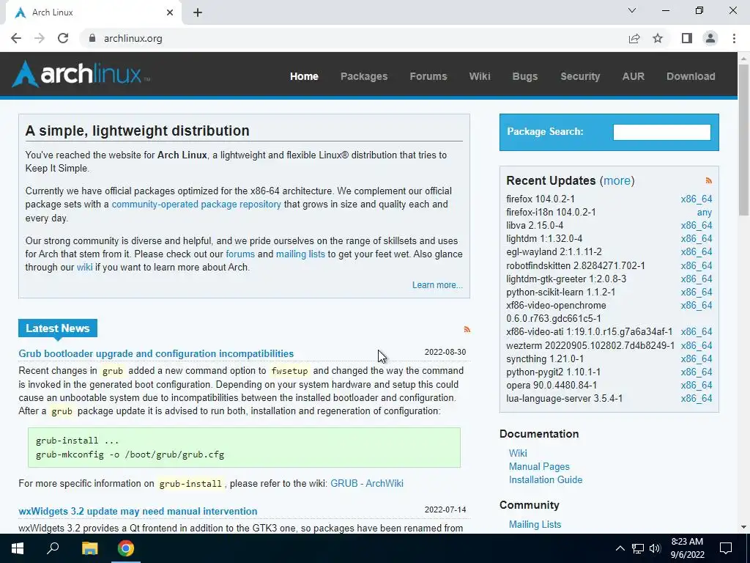Open notification center icon
This screenshot has width=750, height=563.
tap(726, 548)
